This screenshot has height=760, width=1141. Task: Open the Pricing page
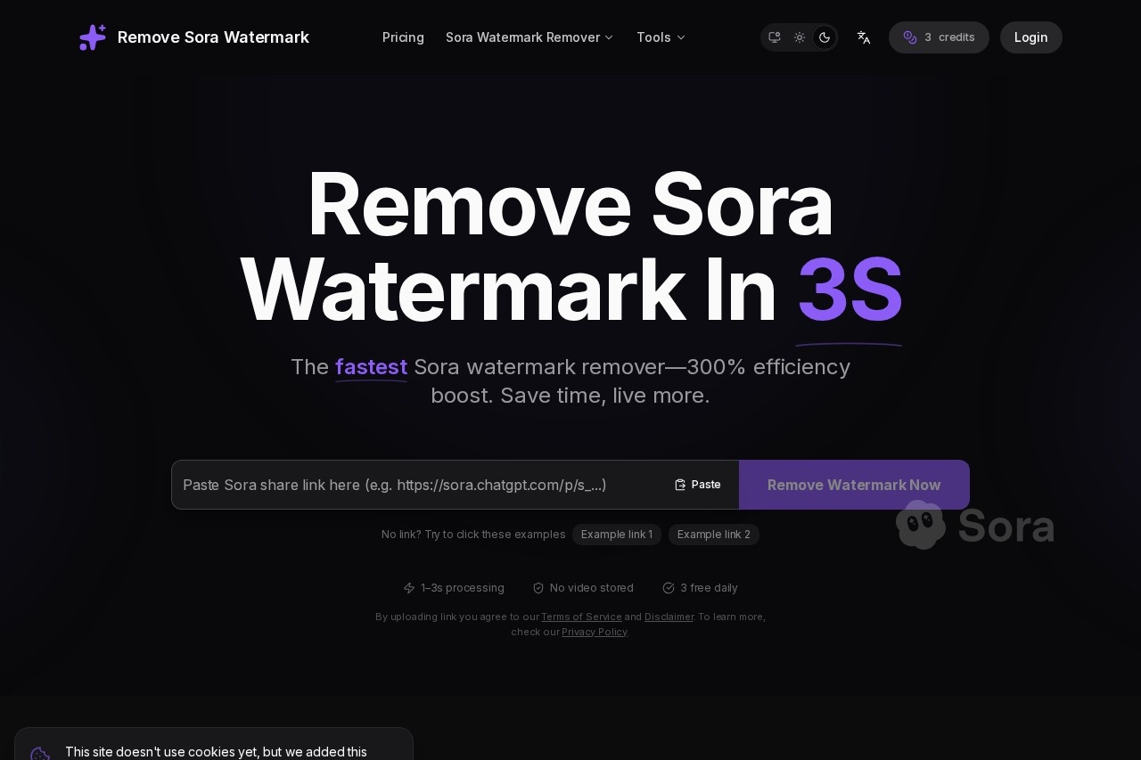pos(403,37)
